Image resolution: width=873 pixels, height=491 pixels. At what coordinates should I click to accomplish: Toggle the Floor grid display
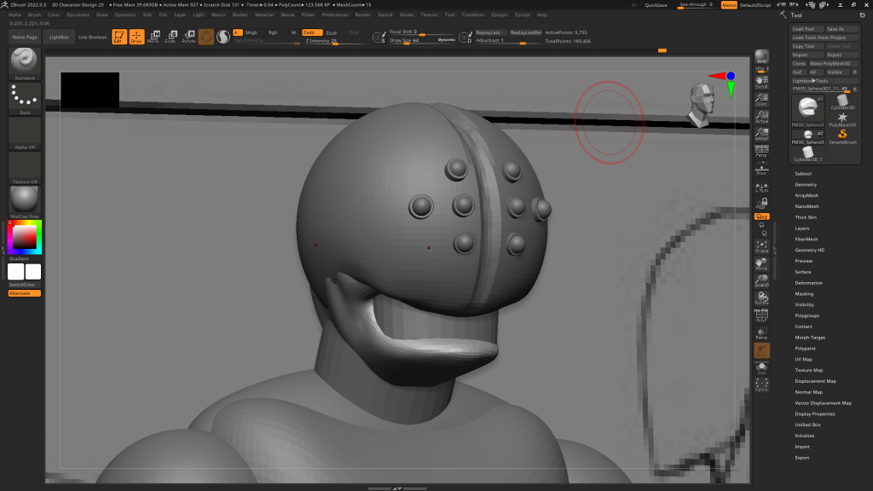(761, 170)
